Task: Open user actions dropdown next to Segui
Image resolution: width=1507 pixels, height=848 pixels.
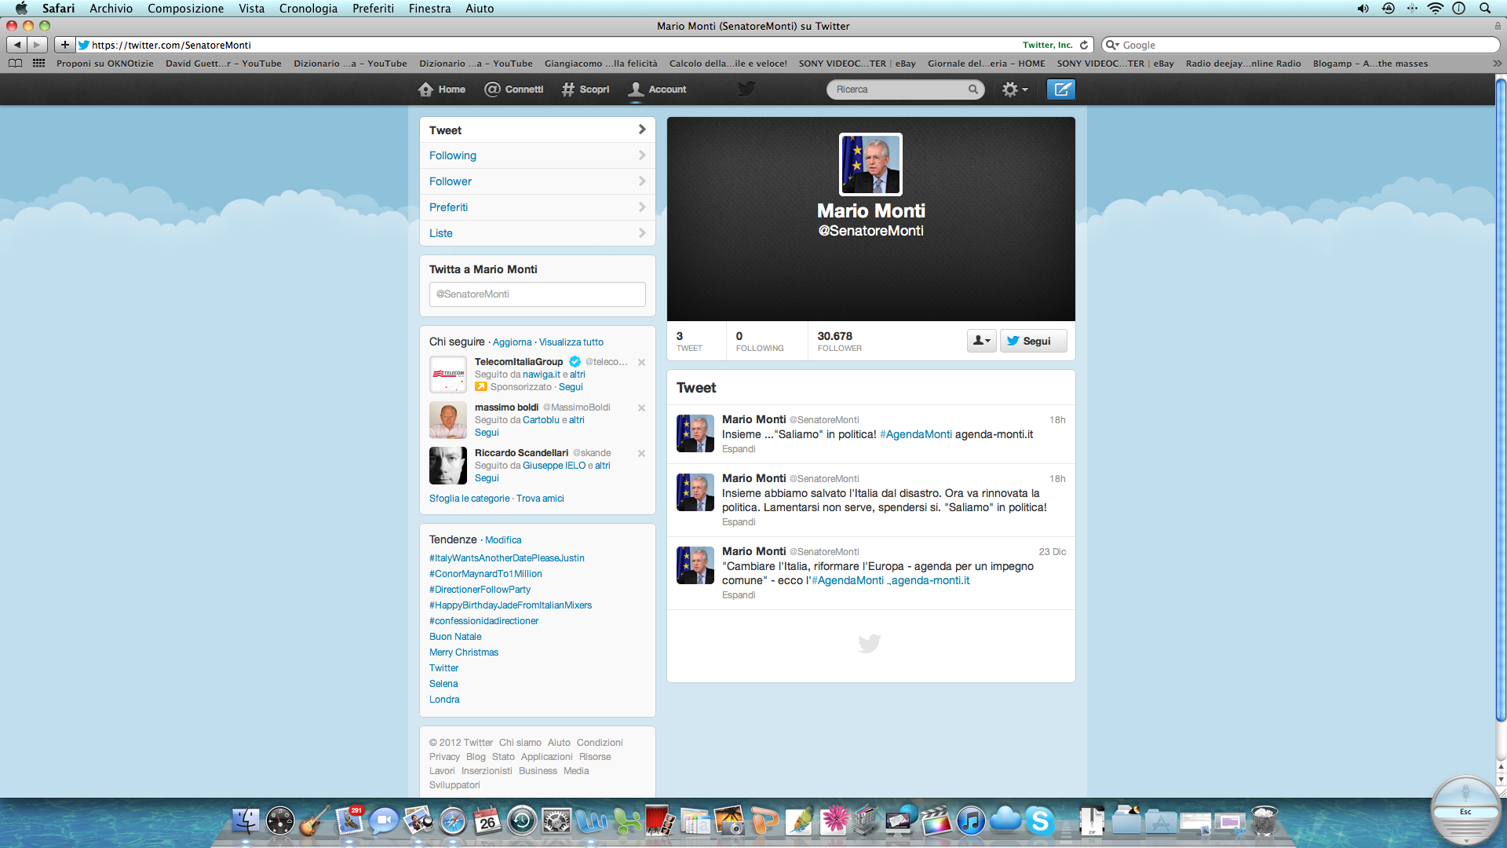Action: click(x=981, y=341)
